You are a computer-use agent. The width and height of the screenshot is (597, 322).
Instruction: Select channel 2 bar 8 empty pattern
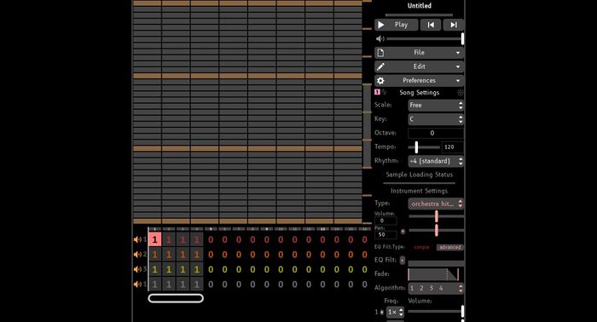point(252,255)
